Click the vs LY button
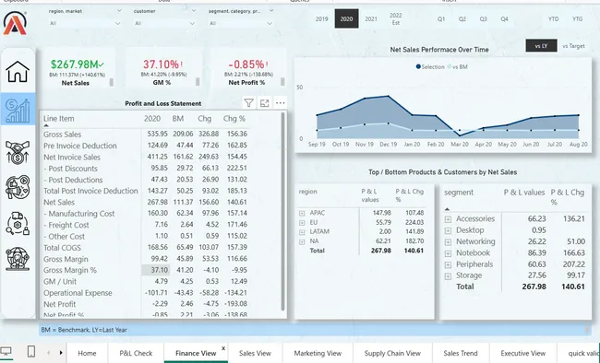600x363 pixels. pos(541,46)
